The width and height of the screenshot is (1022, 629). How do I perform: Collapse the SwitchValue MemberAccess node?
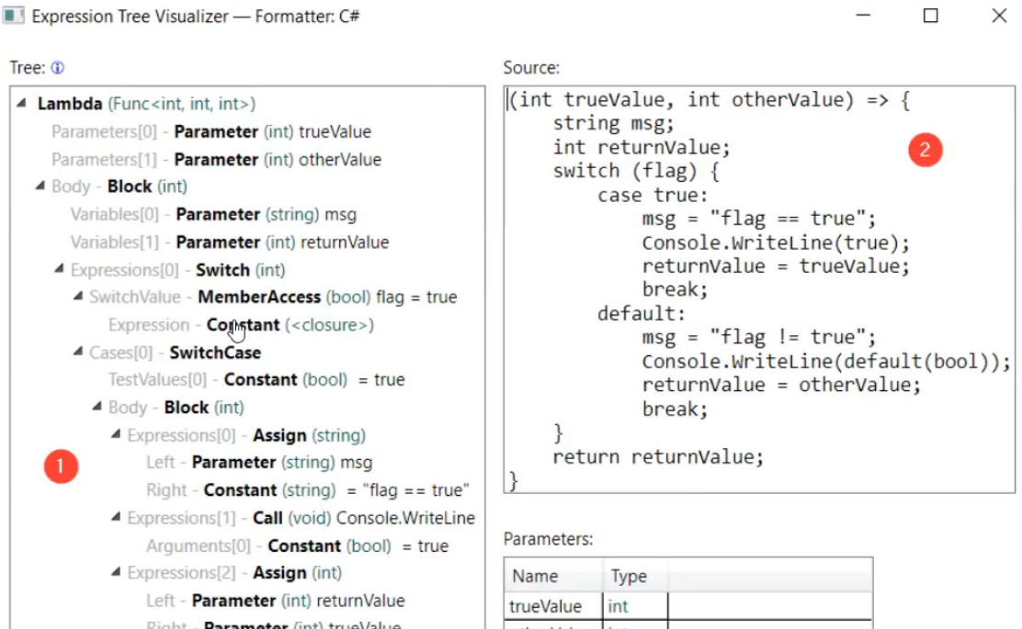tap(78, 298)
